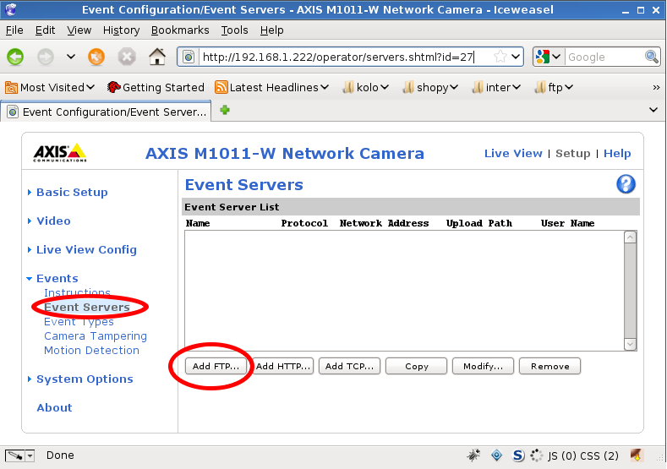Expand the Basic Setup section
Image resolution: width=667 pixels, height=469 pixels.
pos(72,192)
